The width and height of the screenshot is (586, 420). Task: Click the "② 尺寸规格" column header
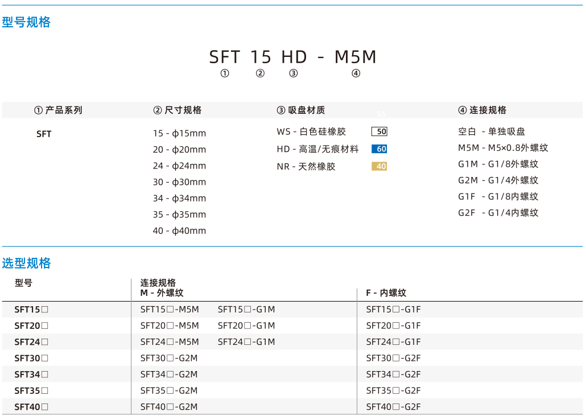pos(177,110)
